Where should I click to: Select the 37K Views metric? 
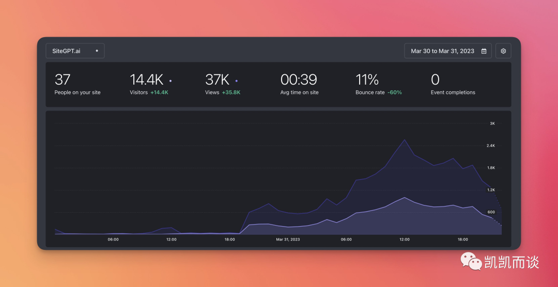(x=223, y=84)
